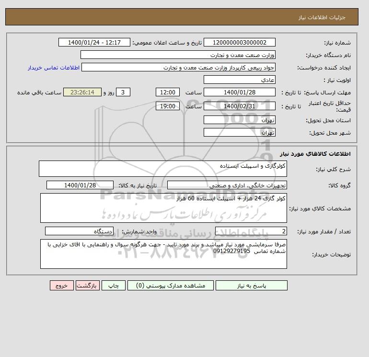The width and height of the screenshot is (369, 357).
Task: Click the تاریخ و ساعت اعلان عمومی label
Action: [x=167, y=43]
